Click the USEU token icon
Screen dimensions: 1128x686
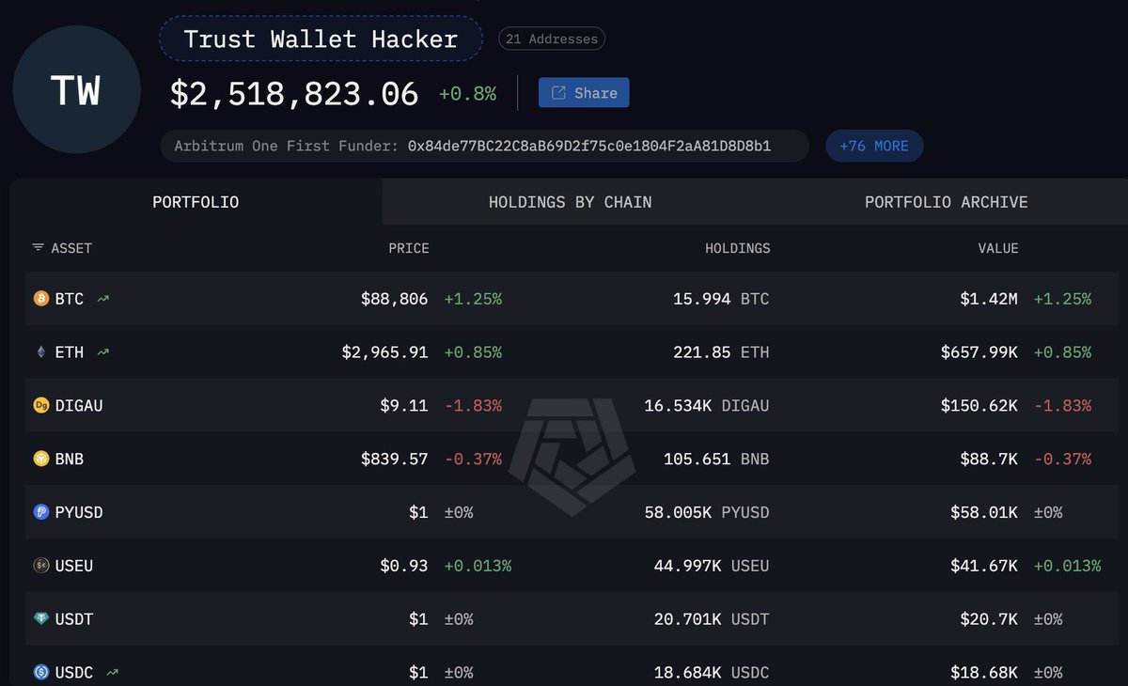(40, 566)
